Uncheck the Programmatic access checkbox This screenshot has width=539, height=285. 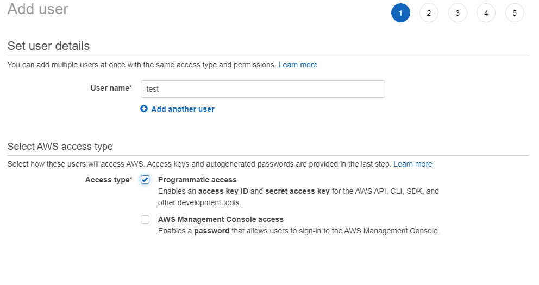click(x=145, y=180)
